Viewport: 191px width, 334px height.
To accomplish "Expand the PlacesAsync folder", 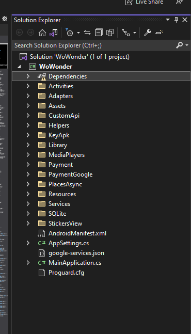I will pos(28,184).
